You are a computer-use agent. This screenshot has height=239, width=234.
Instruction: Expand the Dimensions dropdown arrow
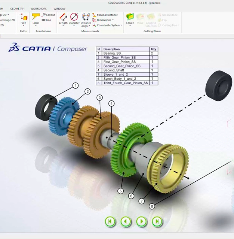point(113,20)
